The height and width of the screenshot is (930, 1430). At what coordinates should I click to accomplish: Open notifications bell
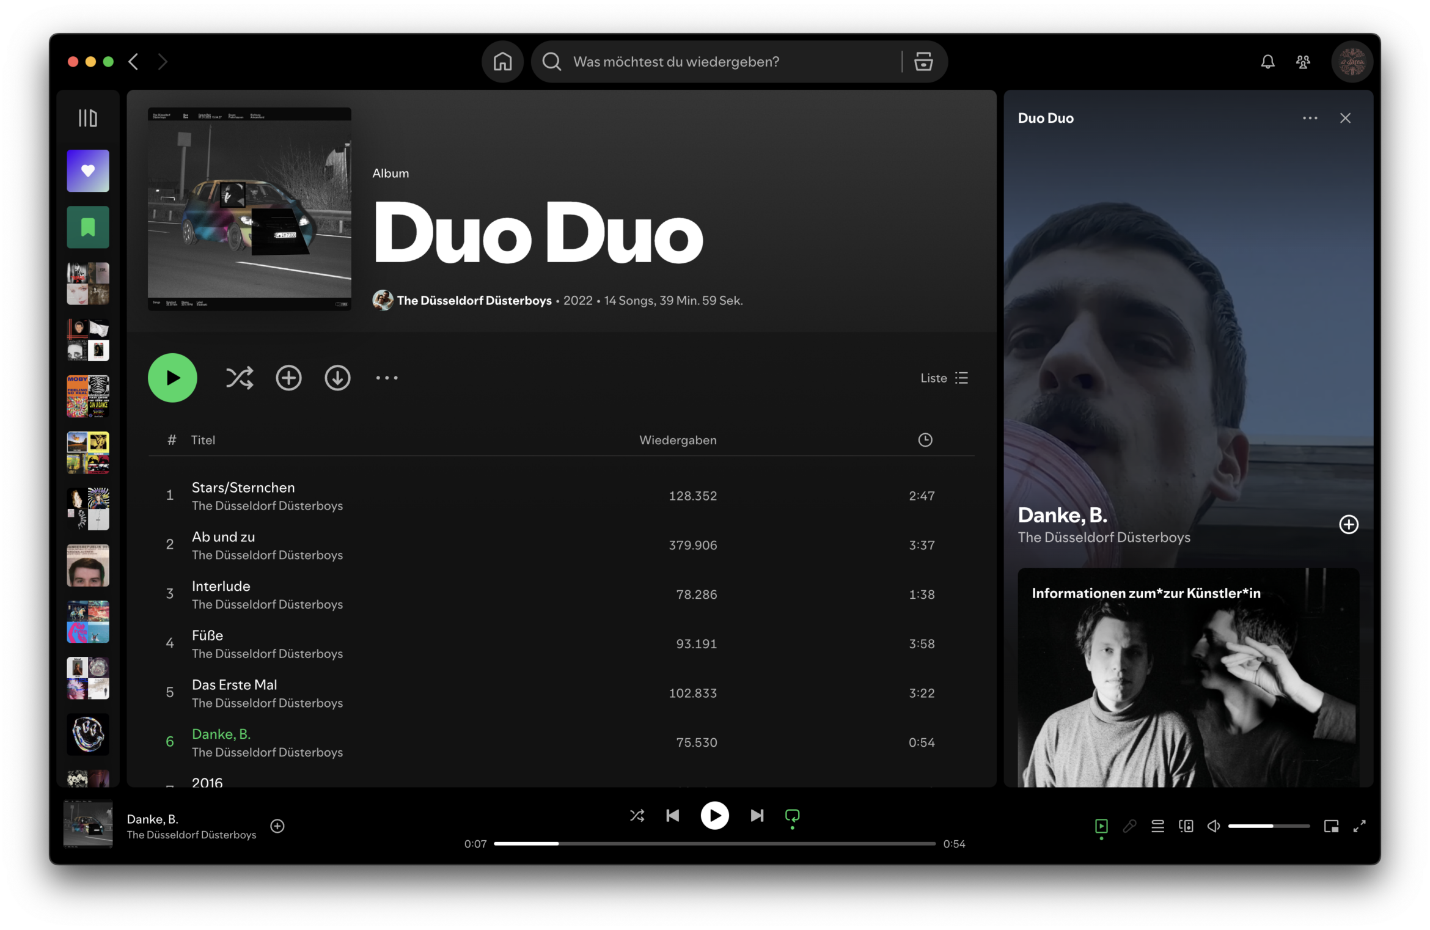1267,62
